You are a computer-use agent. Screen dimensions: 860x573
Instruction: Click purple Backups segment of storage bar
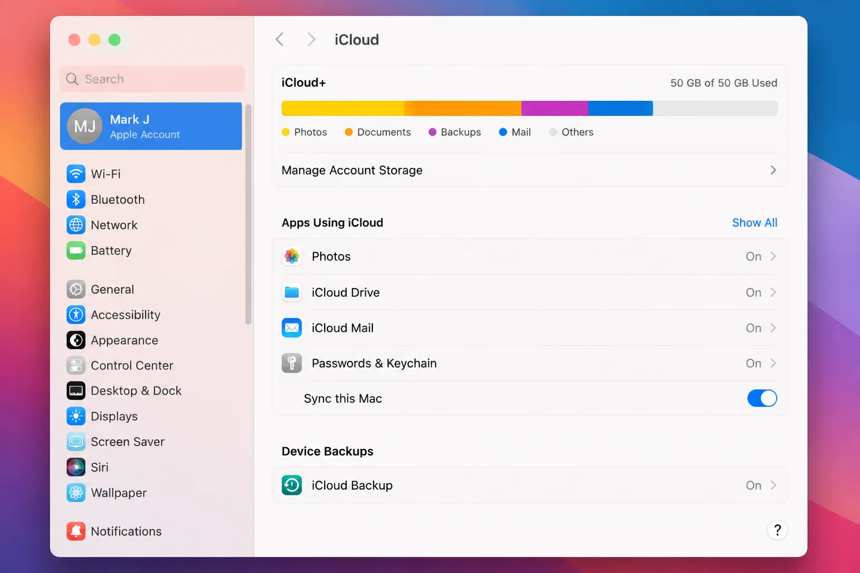tap(554, 108)
